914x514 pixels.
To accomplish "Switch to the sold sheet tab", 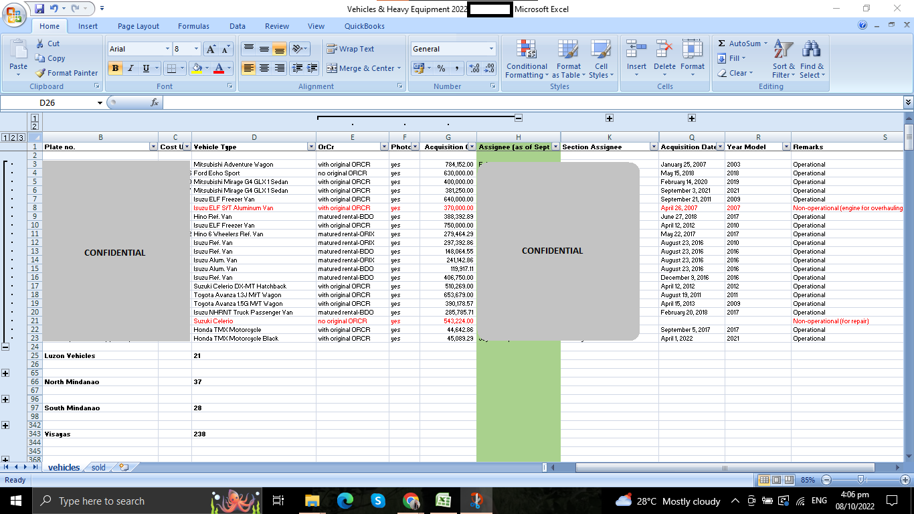I will (x=98, y=468).
